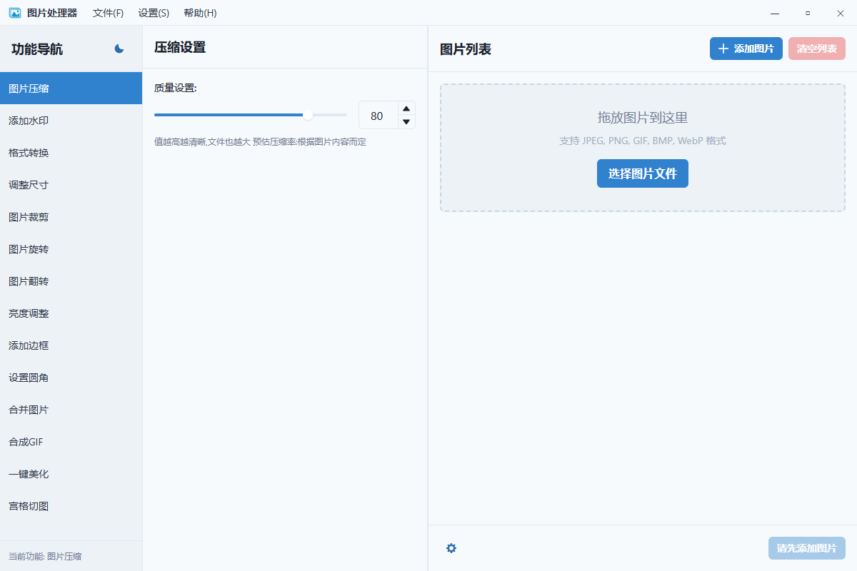Screen dimensions: 857x571
Task: Select 图片压缩 in the navigation
Action: (71, 89)
